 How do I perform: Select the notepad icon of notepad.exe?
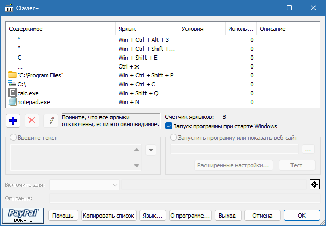13,101
